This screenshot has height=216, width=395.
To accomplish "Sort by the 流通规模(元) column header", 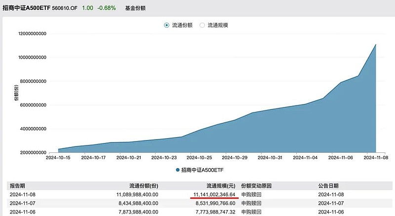I will coord(221,186).
